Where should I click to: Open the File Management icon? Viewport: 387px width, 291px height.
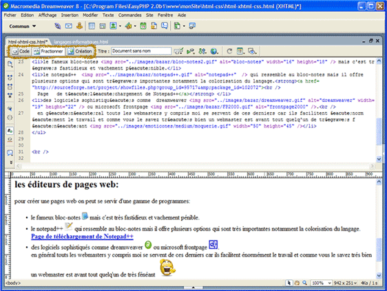(202, 51)
